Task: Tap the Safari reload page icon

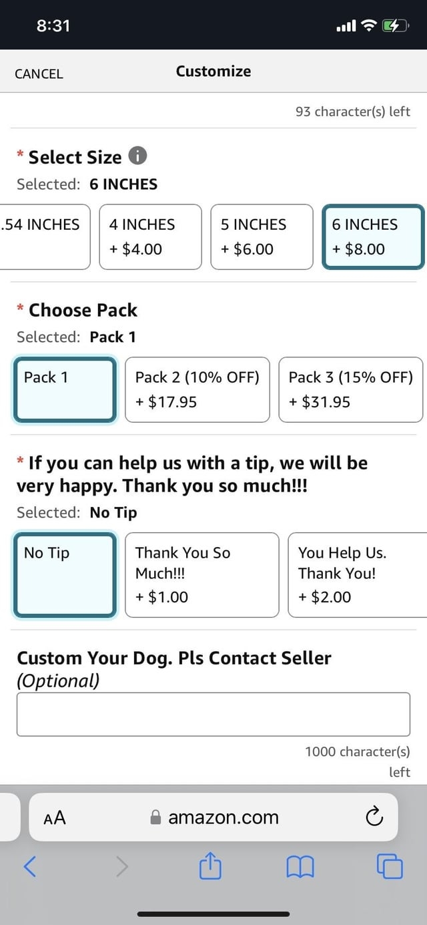Action: pyautogui.click(x=374, y=816)
